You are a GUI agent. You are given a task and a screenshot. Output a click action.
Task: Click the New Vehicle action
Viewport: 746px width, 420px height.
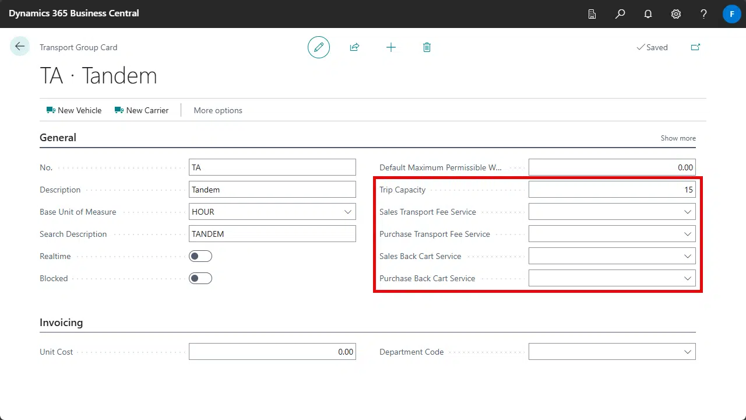[74, 110]
